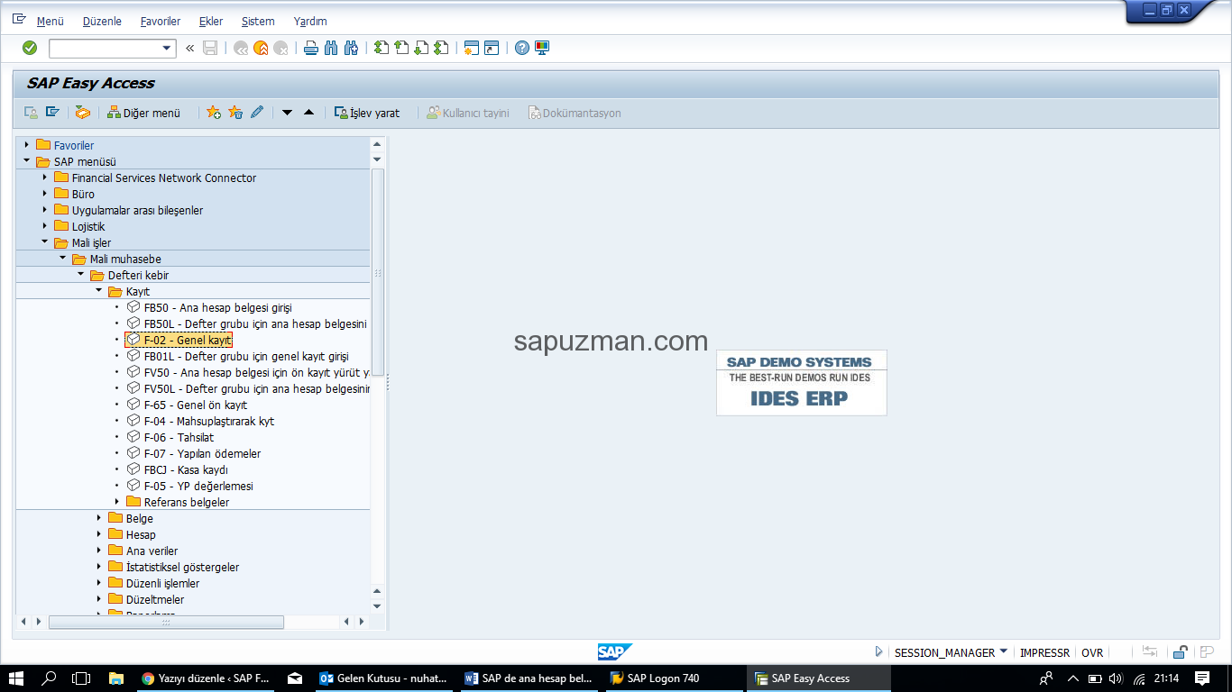Expand the status bar with the small triangle
1232x692 pixels.
878,652
